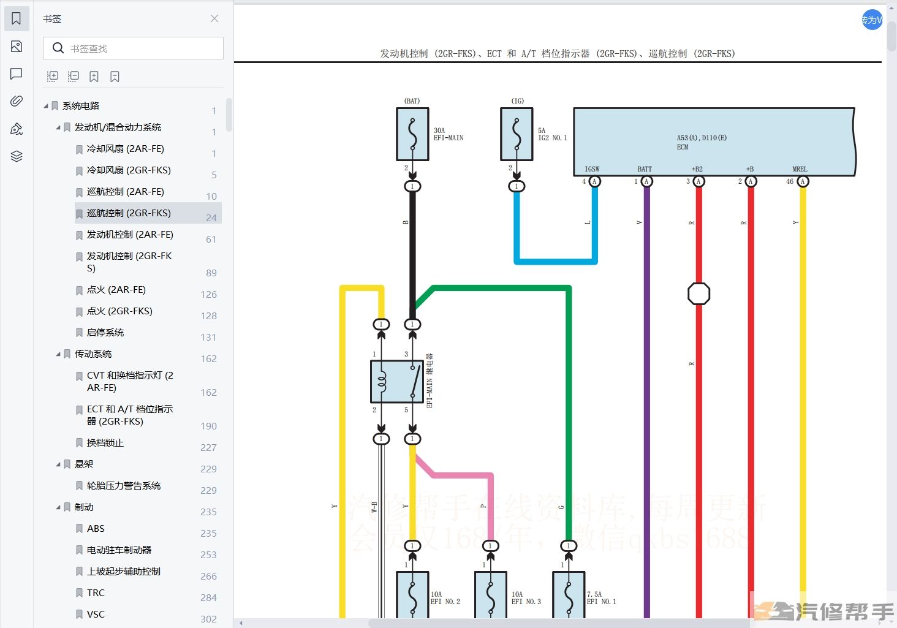Click the add bookmark icon

tap(94, 77)
